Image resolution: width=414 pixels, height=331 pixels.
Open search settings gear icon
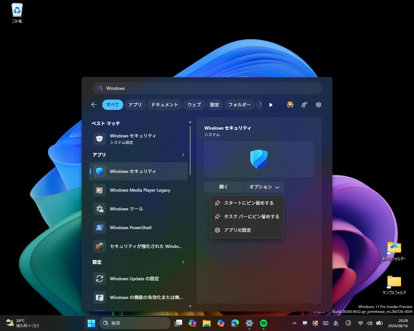[x=319, y=105]
